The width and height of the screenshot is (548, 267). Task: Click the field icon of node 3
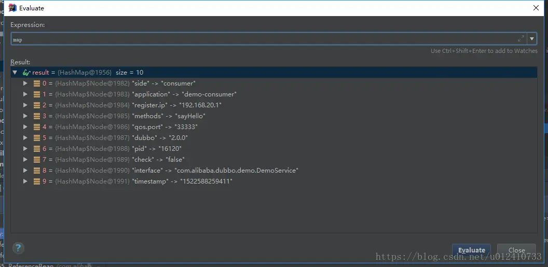coord(37,116)
